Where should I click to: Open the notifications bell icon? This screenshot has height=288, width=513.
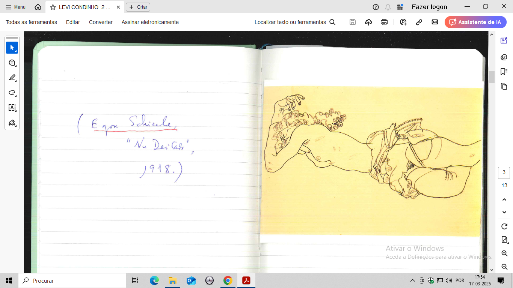(x=388, y=7)
